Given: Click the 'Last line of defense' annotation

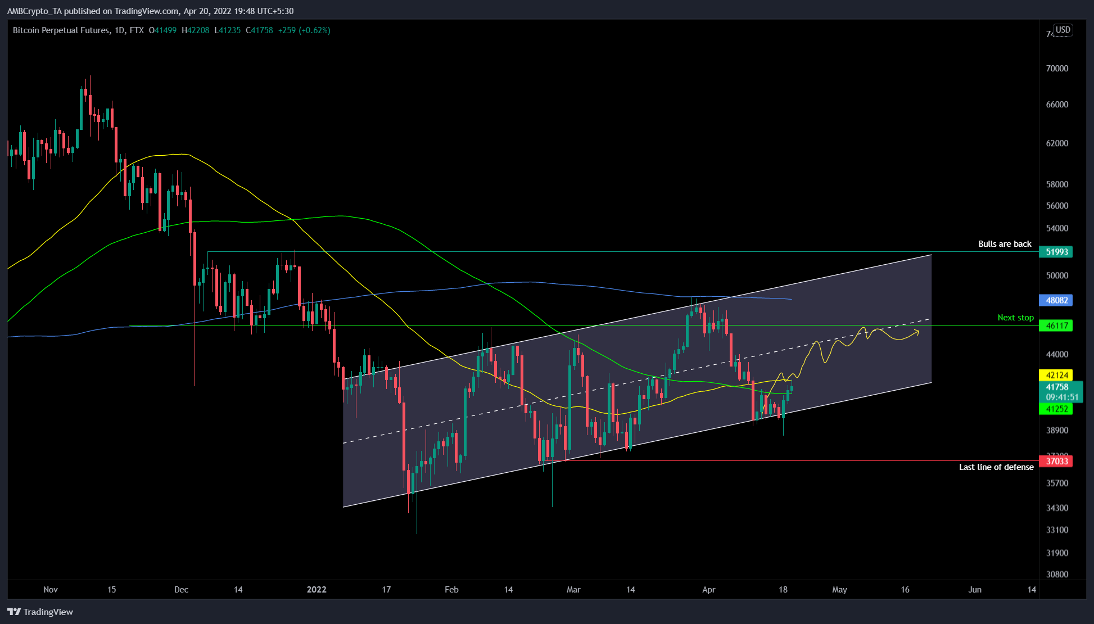Looking at the screenshot, I should (x=996, y=467).
